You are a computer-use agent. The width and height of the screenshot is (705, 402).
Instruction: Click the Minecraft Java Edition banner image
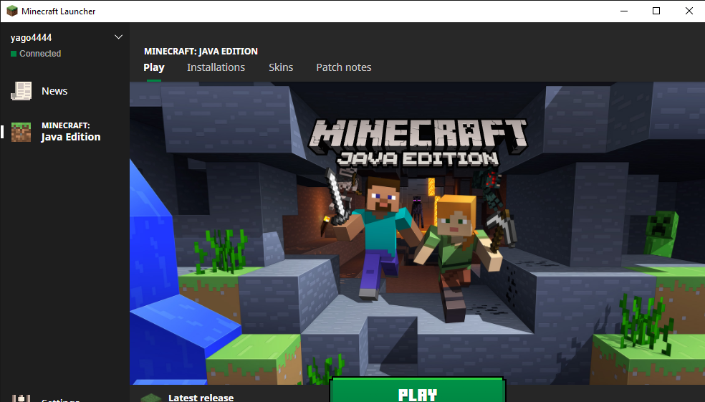(417, 233)
